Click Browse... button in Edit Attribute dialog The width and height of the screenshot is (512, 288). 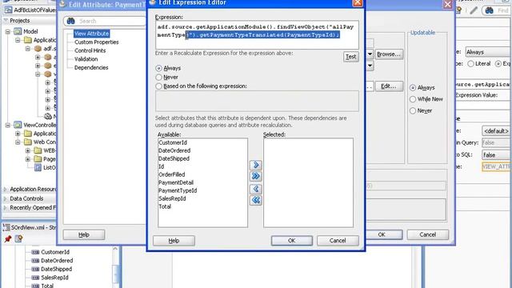tap(389, 54)
